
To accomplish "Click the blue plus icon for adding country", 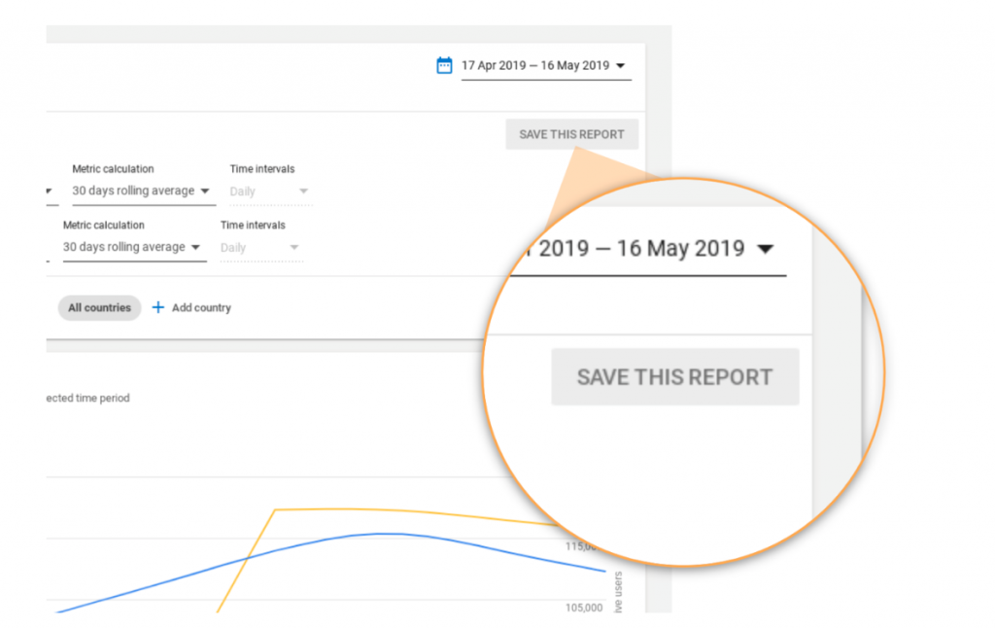I will (x=158, y=308).
